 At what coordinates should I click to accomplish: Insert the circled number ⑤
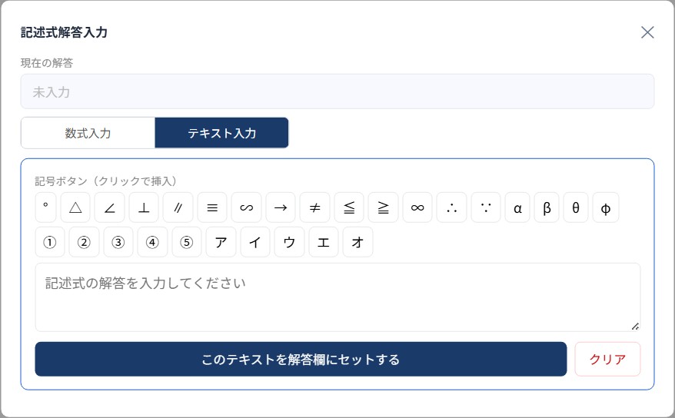tap(187, 242)
